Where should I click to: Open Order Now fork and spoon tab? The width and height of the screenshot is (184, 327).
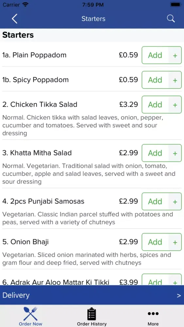pyautogui.click(x=30, y=316)
